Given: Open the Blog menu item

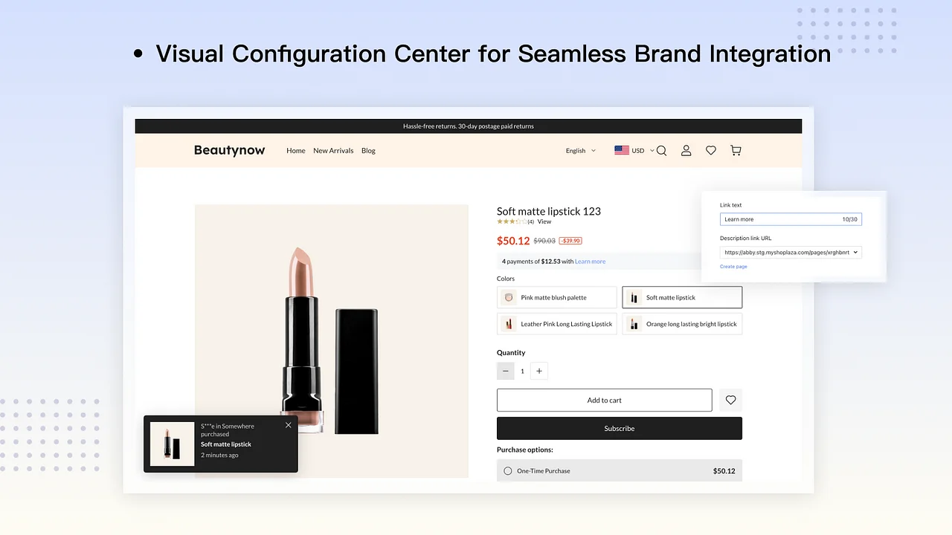Looking at the screenshot, I should (x=368, y=150).
